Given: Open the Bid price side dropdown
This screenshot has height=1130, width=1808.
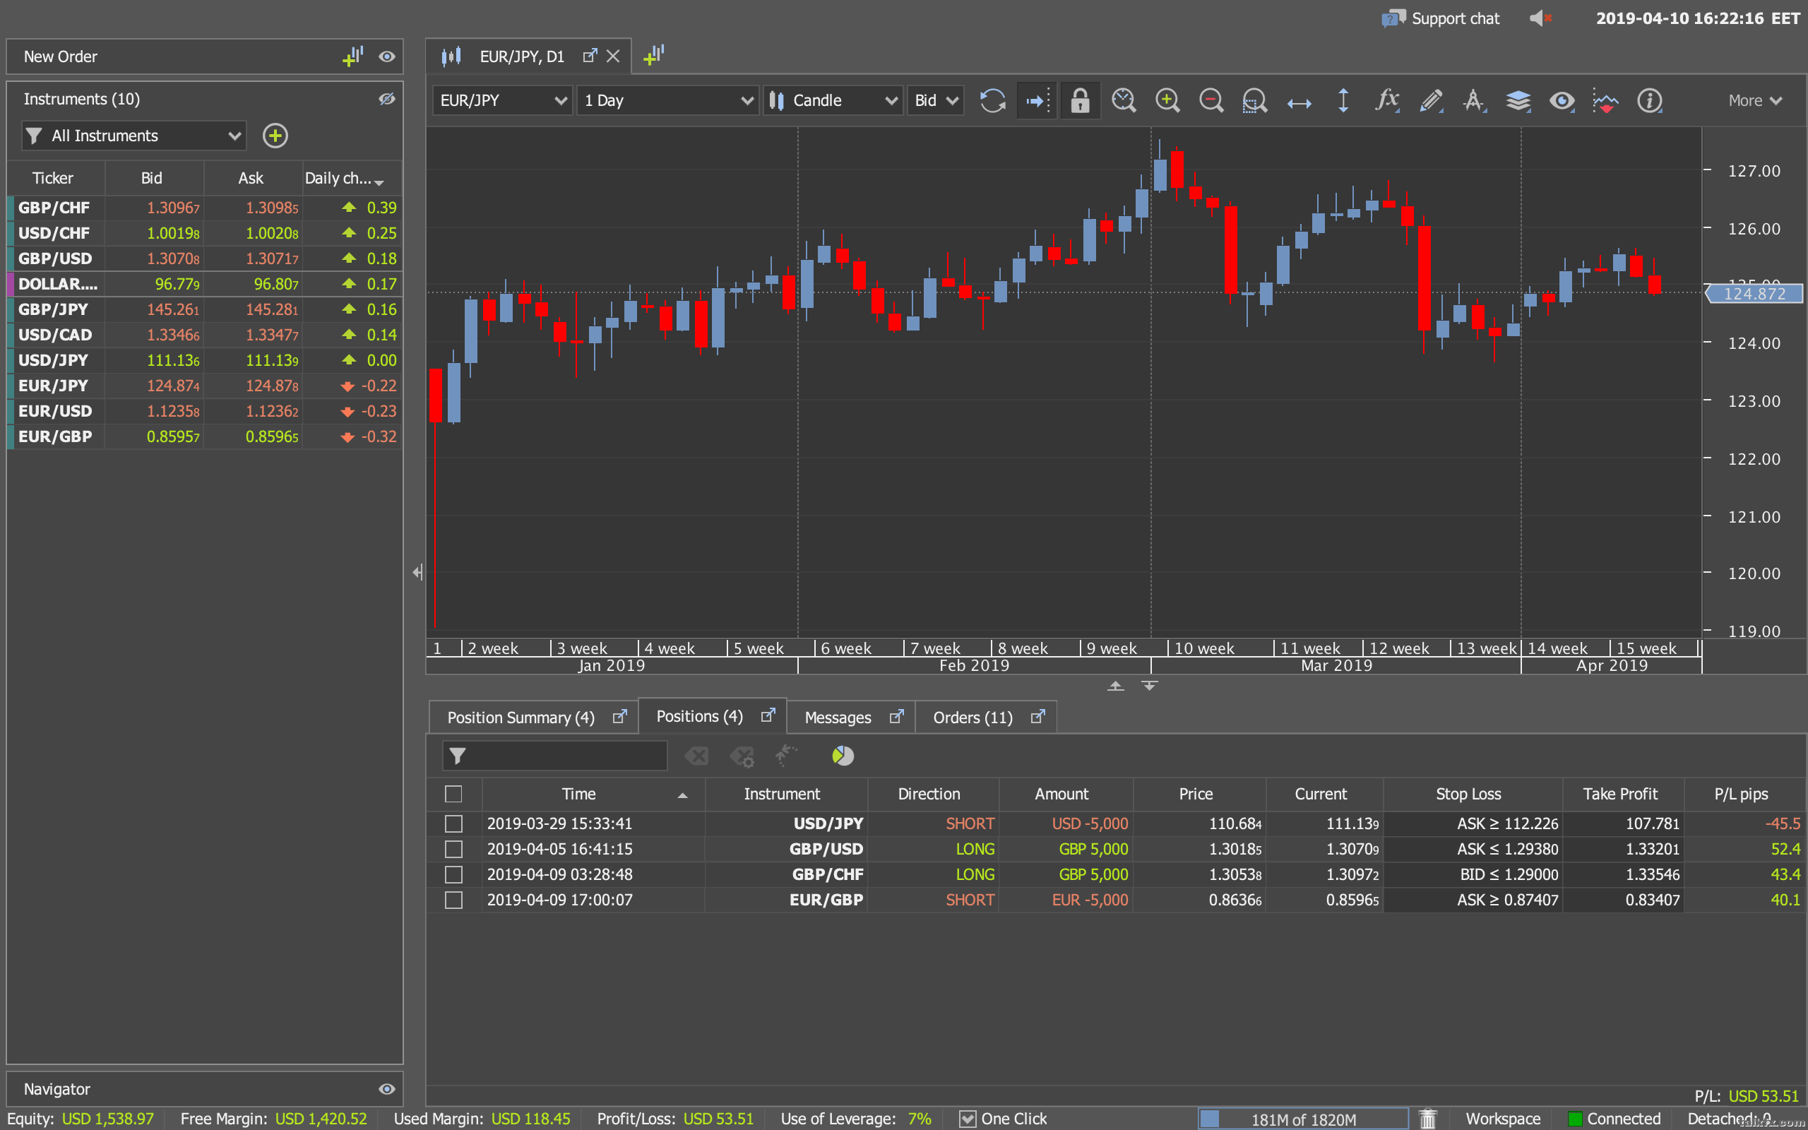Looking at the screenshot, I should point(935,100).
